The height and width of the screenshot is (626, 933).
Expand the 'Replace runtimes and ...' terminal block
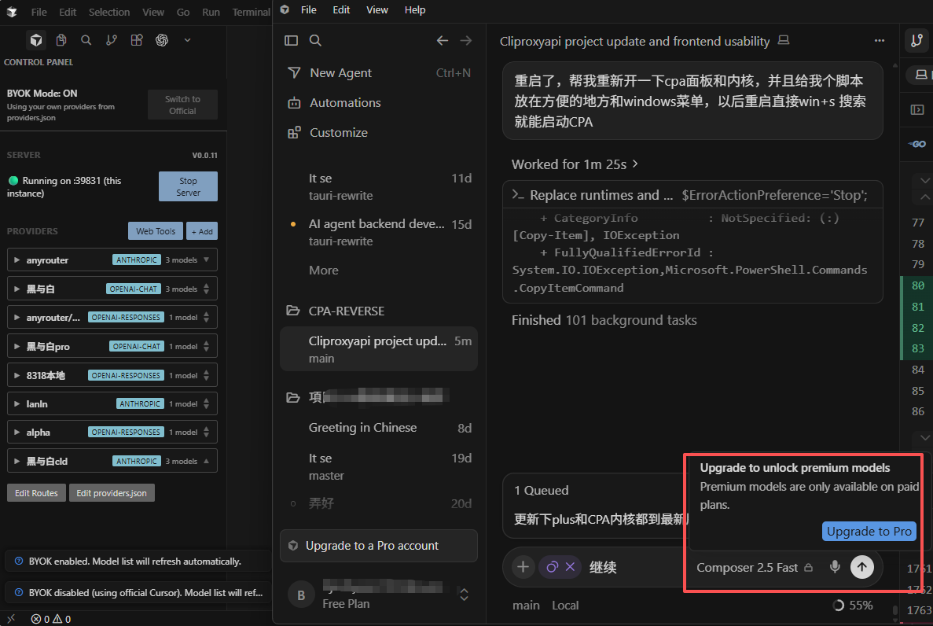tap(692, 195)
